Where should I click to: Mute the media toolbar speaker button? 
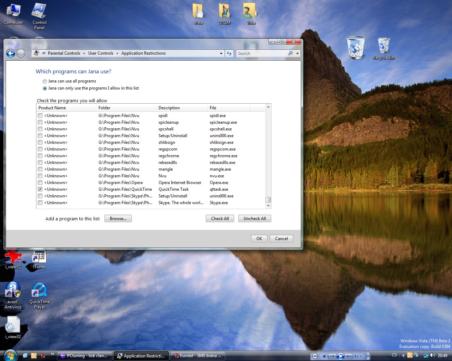(x=357, y=356)
